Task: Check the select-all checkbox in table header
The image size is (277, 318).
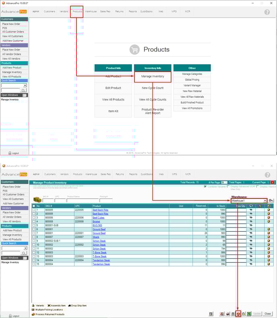Action: coord(34,206)
